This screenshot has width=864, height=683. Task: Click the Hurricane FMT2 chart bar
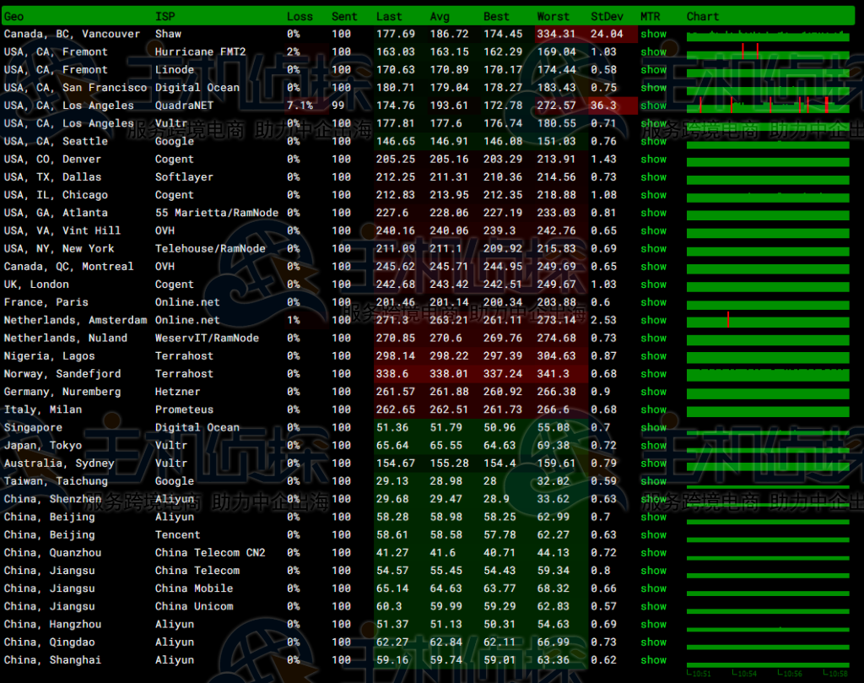pos(767,52)
